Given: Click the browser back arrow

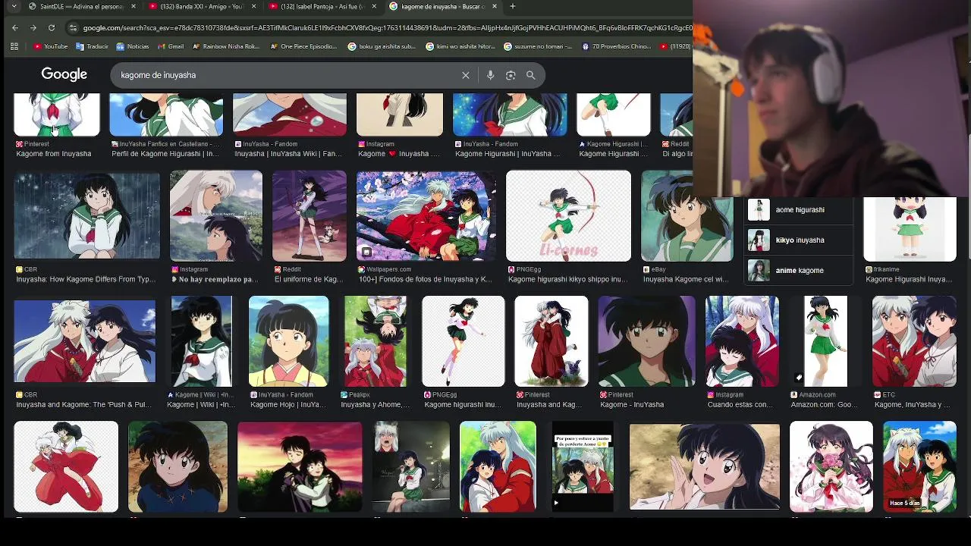Looking at the screenshot, I should click(15, 28).
